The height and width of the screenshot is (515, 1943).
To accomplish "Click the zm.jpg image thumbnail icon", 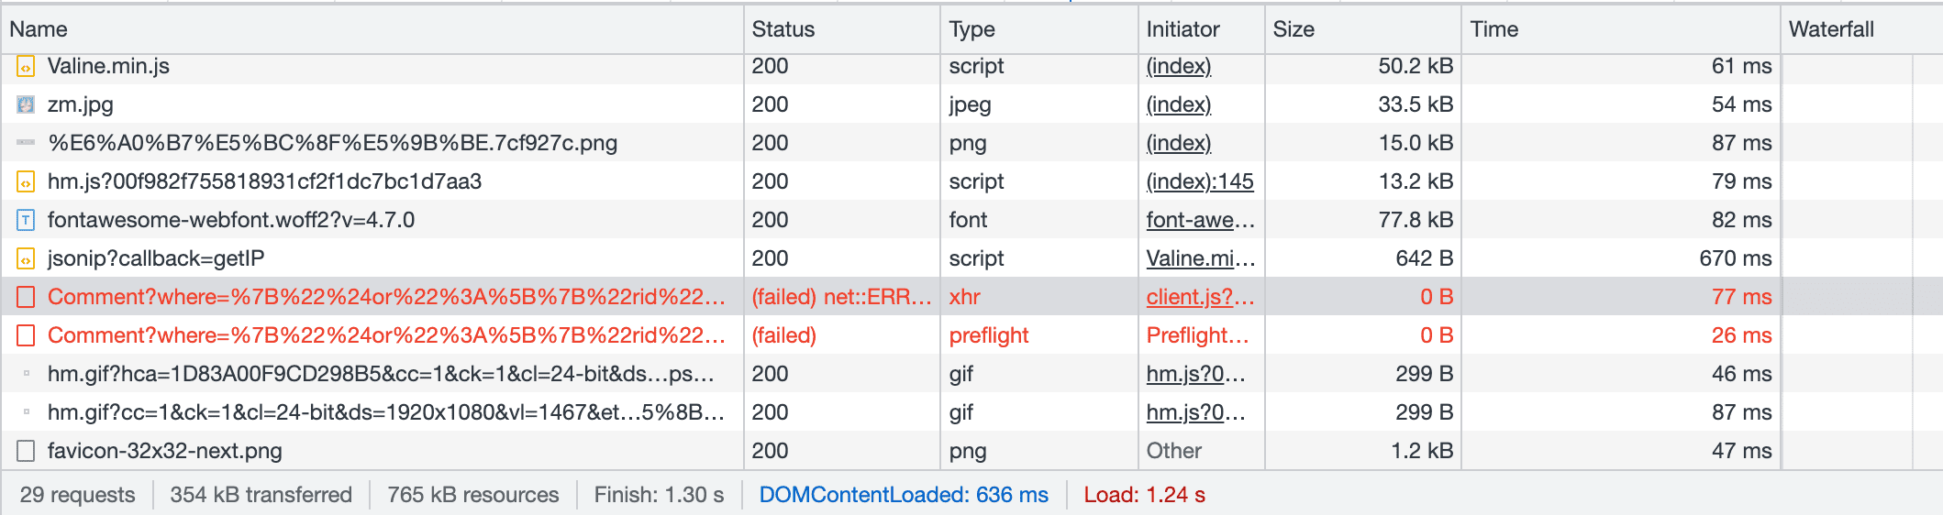I will [26, 104].
